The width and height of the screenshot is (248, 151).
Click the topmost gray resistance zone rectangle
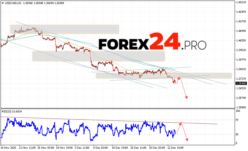click(64, 29)
